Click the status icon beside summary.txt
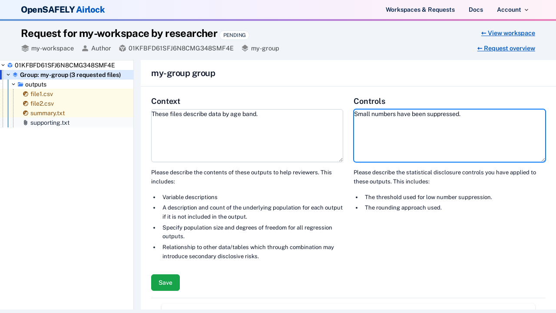The image size is (556, 313). click(x=25, y=113)
